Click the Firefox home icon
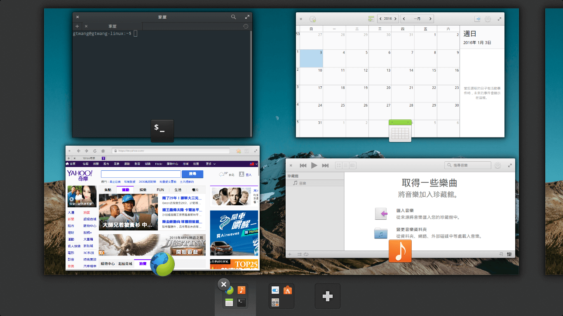 103,151
